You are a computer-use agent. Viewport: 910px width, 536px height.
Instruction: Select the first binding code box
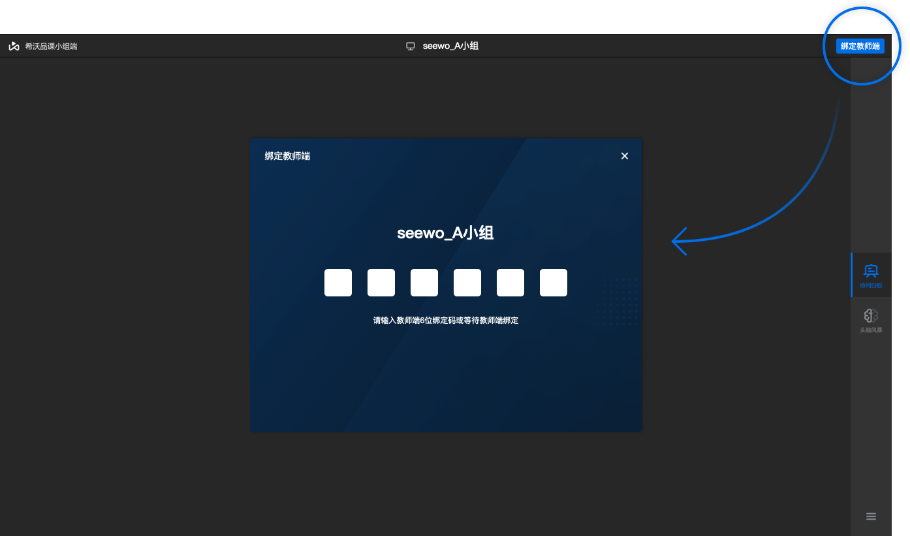click(x=338, y=283)
